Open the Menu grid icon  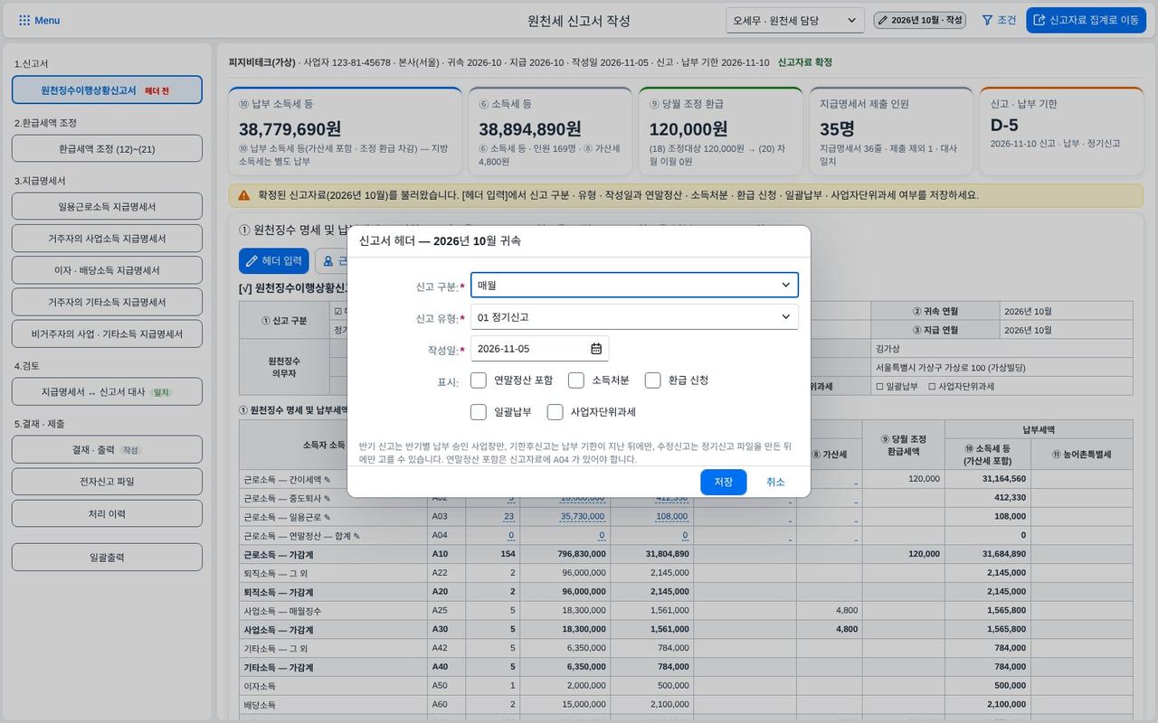click(x=24, y=20)
